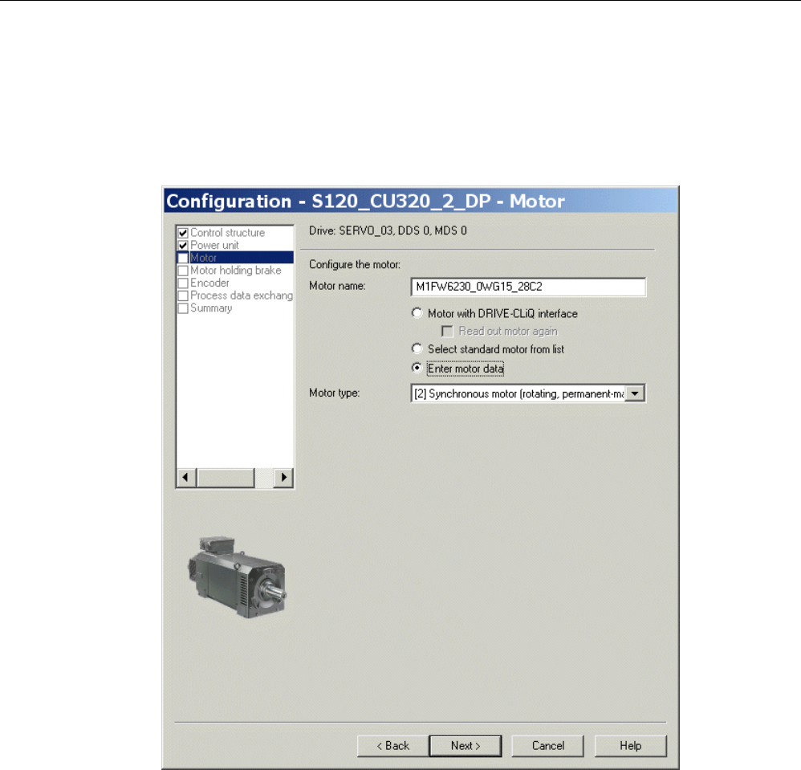The width and height of the screenshot is (801, 770).
Task: Click the Configuration S120_CU320_2_DP title bar
Action: (x=421, y=201)
